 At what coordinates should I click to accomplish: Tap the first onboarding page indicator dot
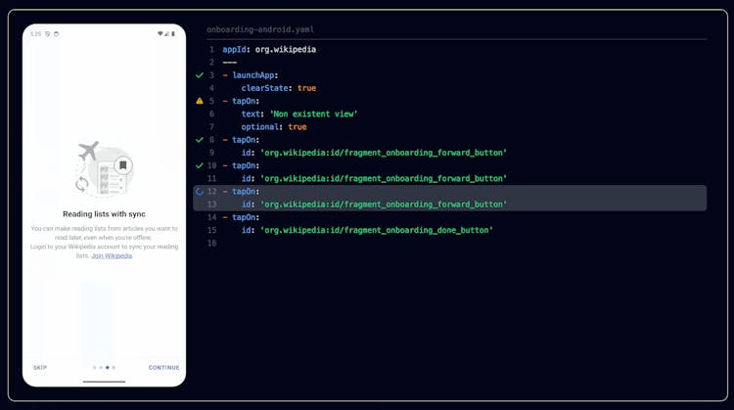pyautogui.click(x=94, y=368)
